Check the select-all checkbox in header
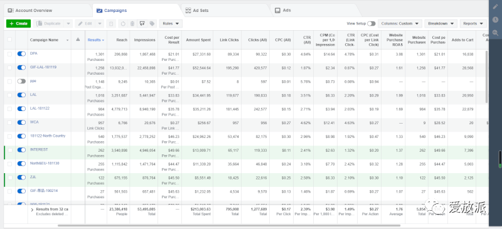502x229 pixels. tap(9, 40)
